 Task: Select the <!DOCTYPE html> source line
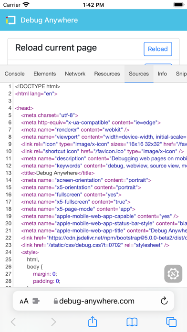[38, 86]
